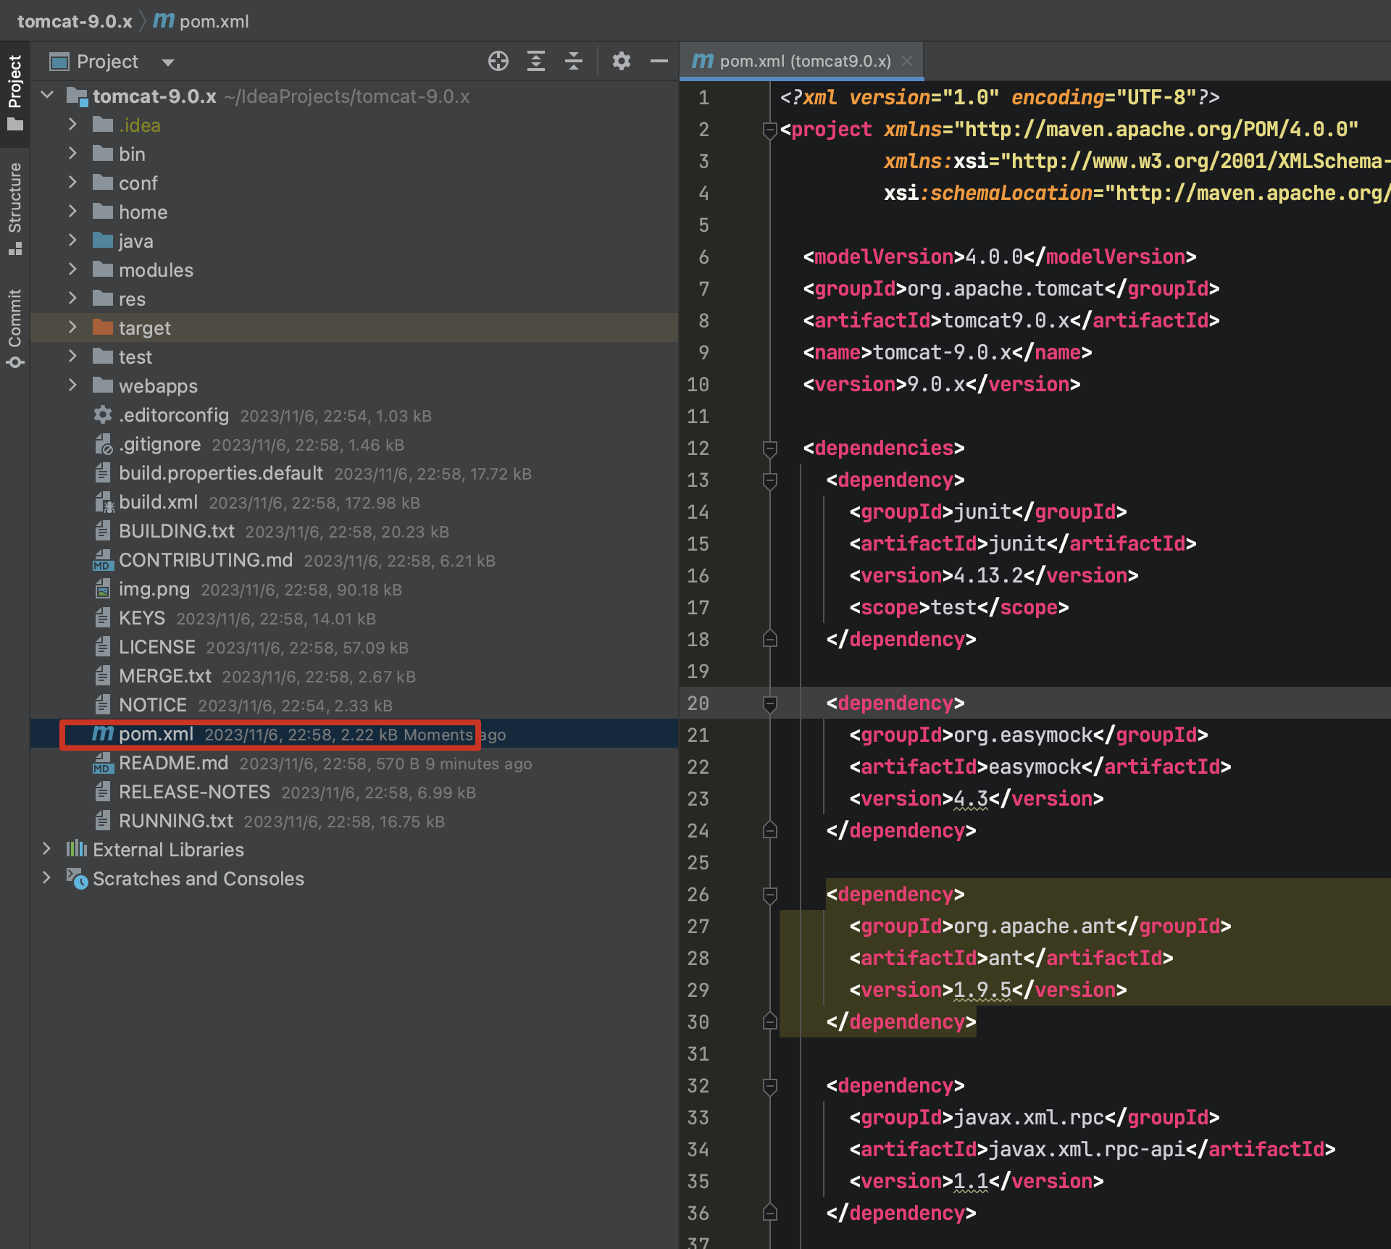Expand the java folder in tree

(x=72, y=241)
